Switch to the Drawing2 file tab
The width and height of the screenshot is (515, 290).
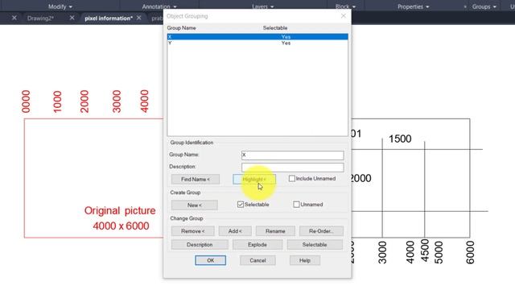40,19
